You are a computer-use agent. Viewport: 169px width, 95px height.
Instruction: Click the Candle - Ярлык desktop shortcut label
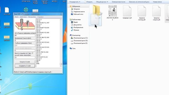(x=35, y=2)
